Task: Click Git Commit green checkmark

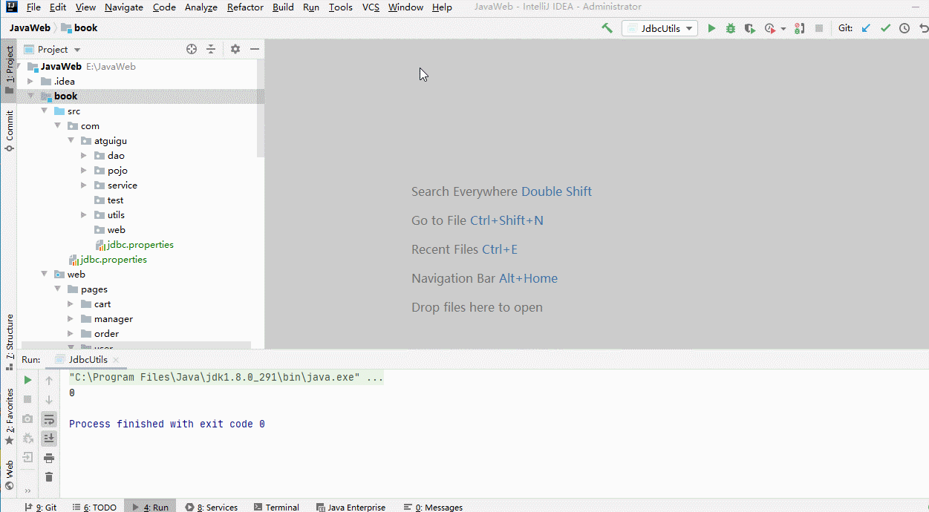Action: click(885, 28)
